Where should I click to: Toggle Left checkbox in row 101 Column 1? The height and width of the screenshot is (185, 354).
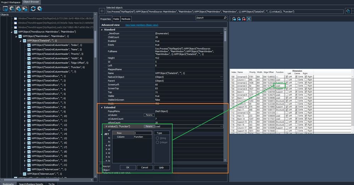(286, 80)
